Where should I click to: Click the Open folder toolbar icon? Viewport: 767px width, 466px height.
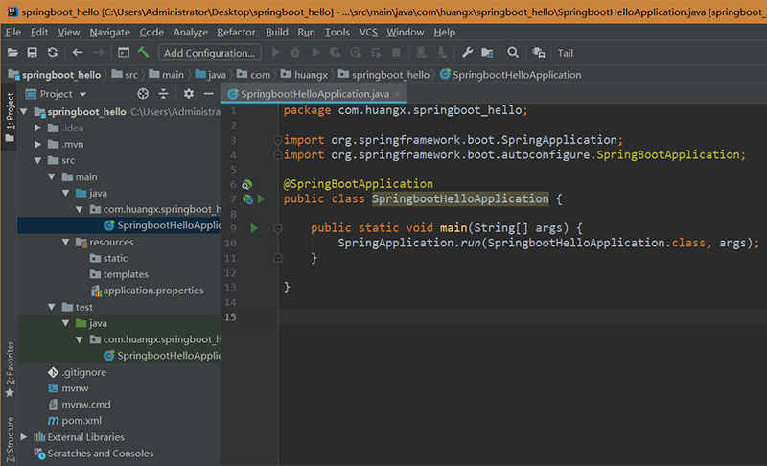pos(12,53)
